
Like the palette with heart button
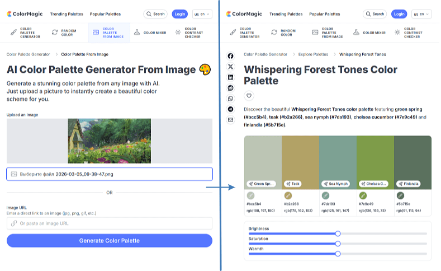pyautogui.click(x=249, y=96)
